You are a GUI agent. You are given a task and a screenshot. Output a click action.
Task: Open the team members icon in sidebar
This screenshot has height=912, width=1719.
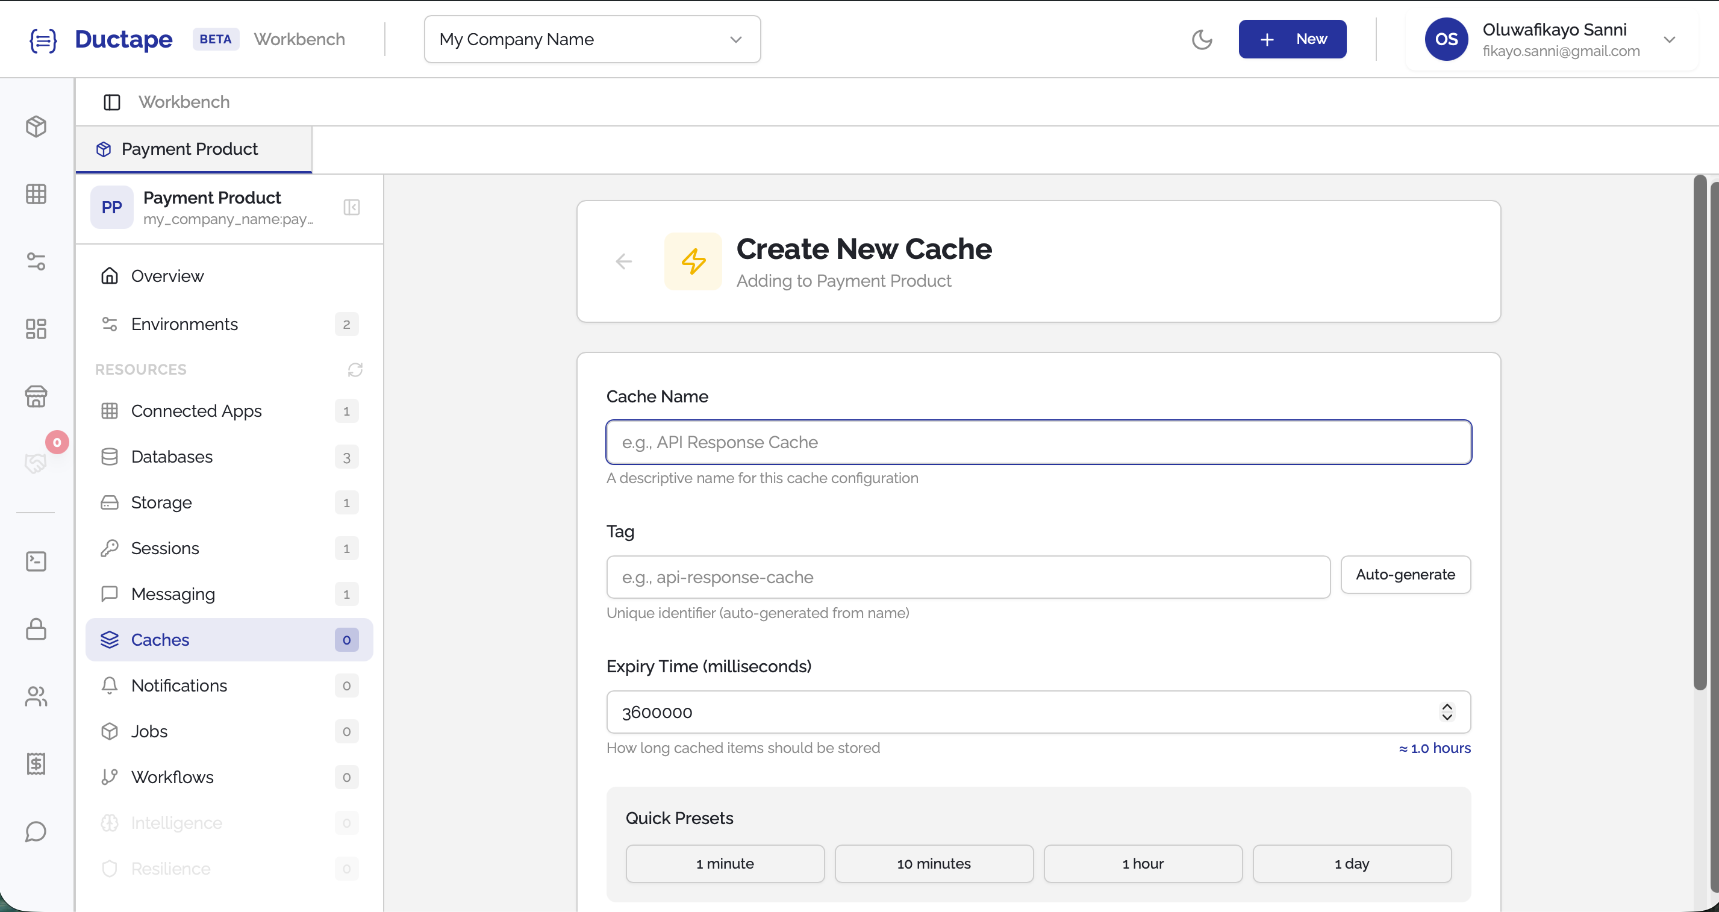point(36,697)
